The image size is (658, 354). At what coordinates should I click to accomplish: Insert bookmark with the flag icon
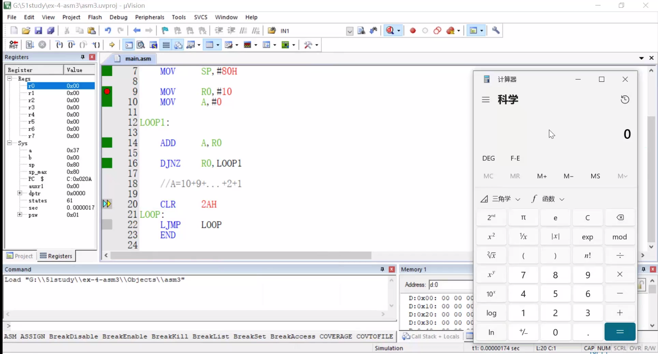[165, 31]
